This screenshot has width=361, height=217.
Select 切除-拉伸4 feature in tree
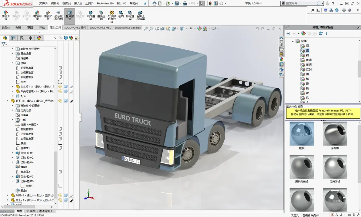tap(27, 162)
